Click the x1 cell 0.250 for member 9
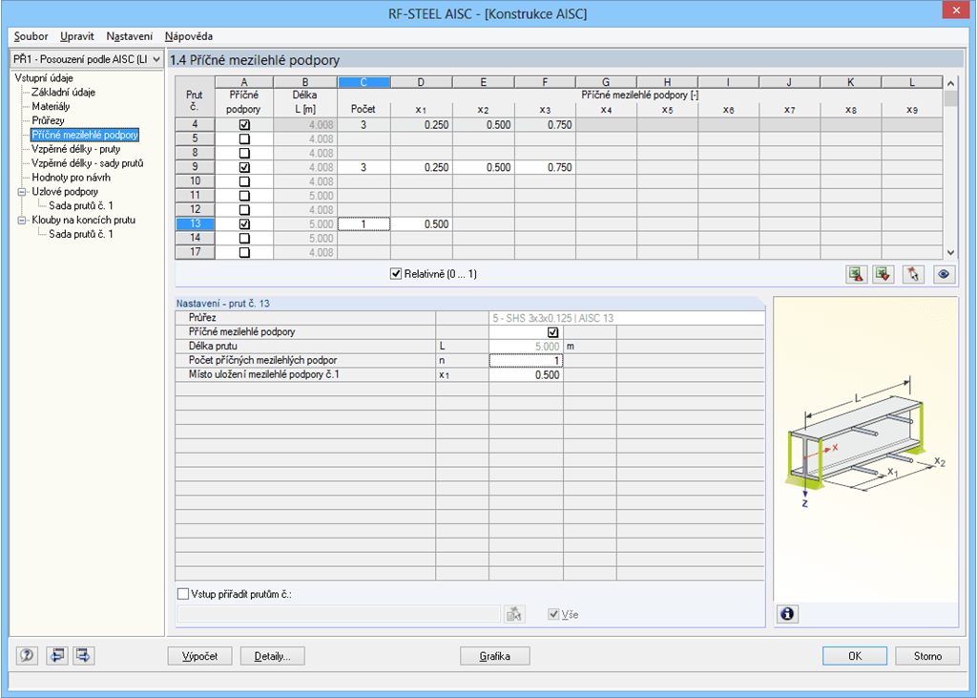Image resolution: width=977 pixels, height=698 pixels. (x=421, y=167)
